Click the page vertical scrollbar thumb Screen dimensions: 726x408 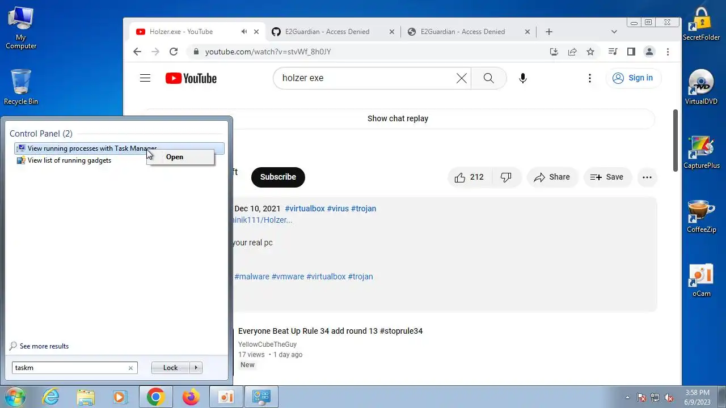675,140
